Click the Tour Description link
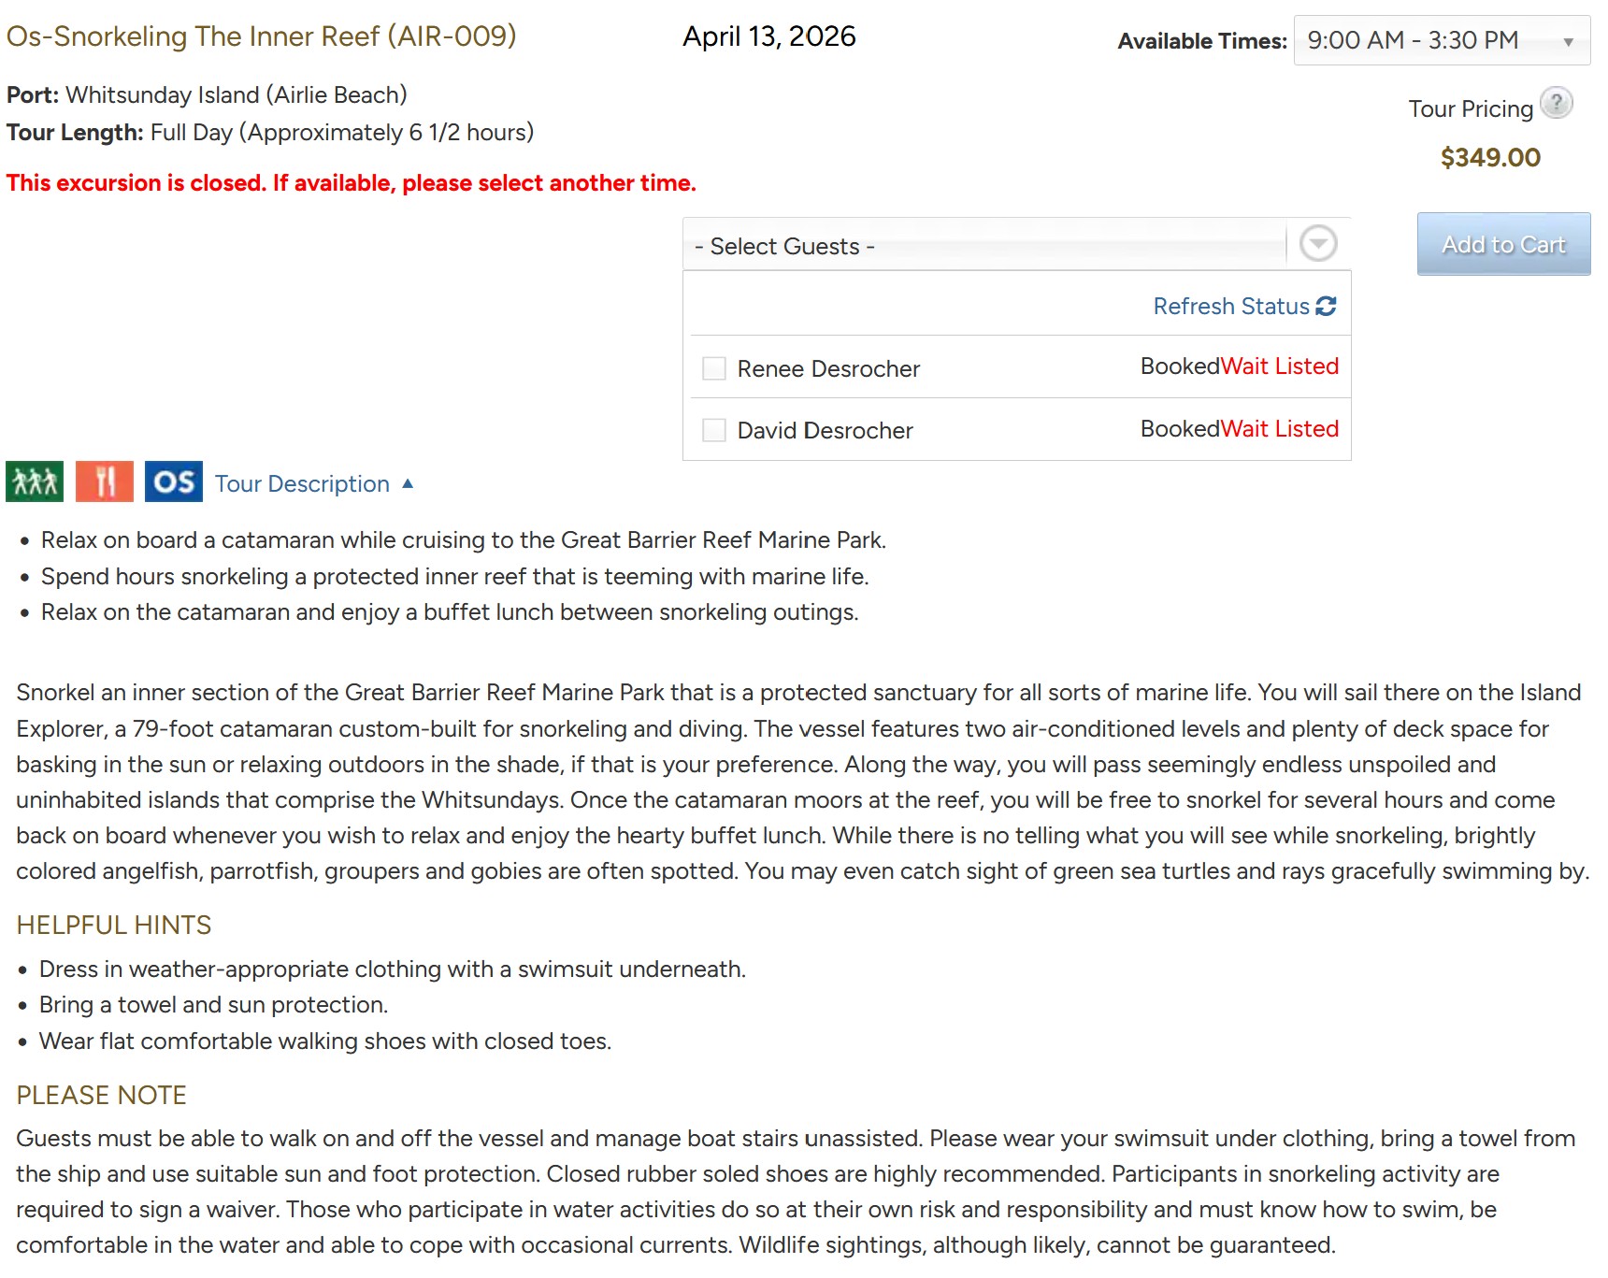Screen dimensions: 1608x1278 (302, 483)
